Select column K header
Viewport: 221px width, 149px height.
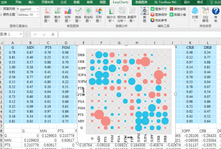coord(190,43)
